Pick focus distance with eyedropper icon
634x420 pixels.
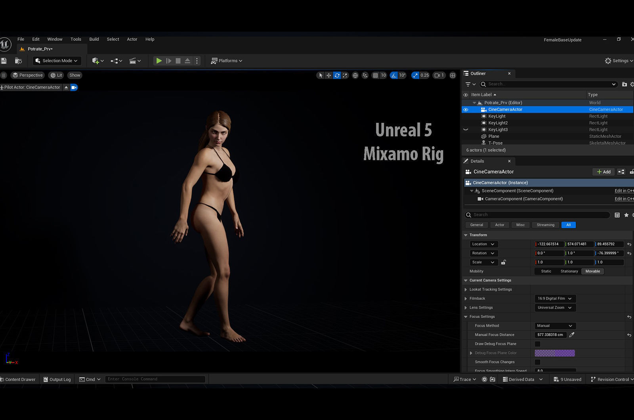pyautogui.click(x=572, y=335)
